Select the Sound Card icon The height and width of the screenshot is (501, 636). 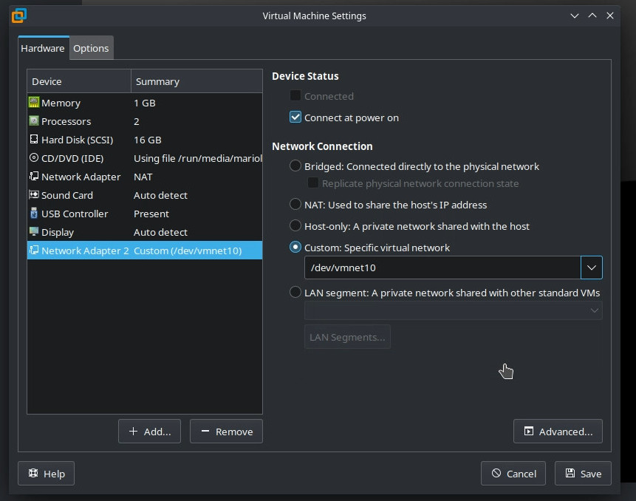pyautogui.click(x=34, y=195)
